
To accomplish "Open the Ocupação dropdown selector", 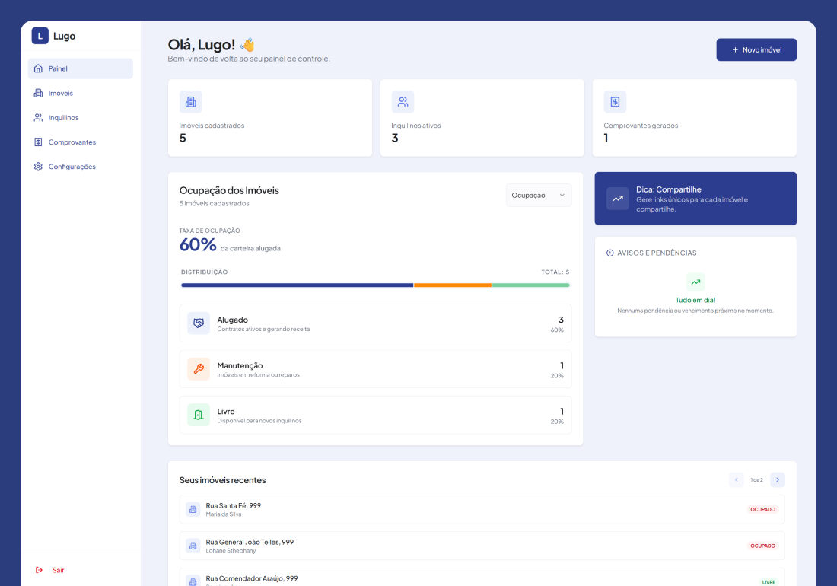I will click(x=538, y=195).
